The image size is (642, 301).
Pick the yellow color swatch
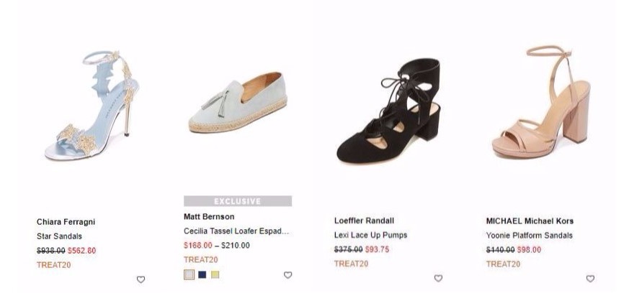click(x=215, y=274)
